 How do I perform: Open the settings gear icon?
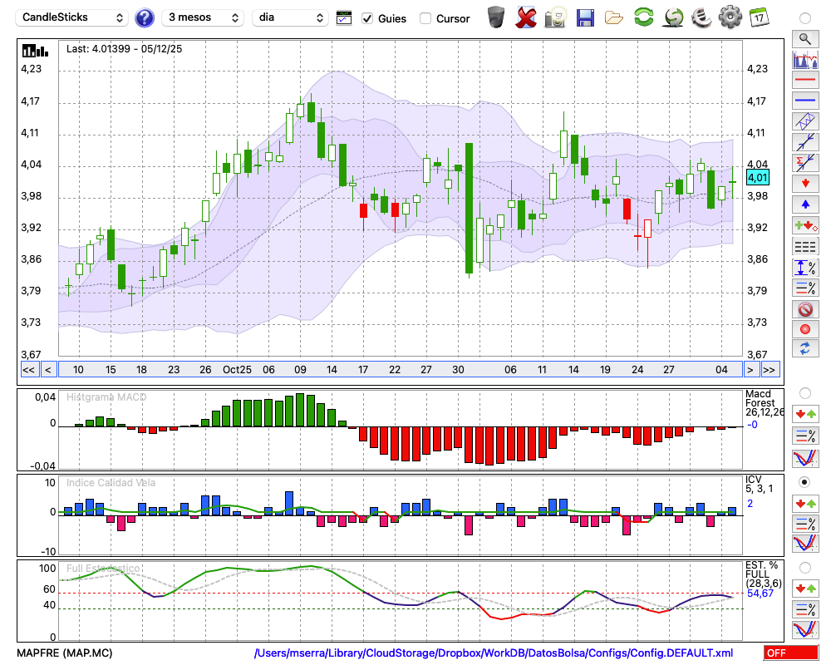pyautogui.click(x=730, y=17)
